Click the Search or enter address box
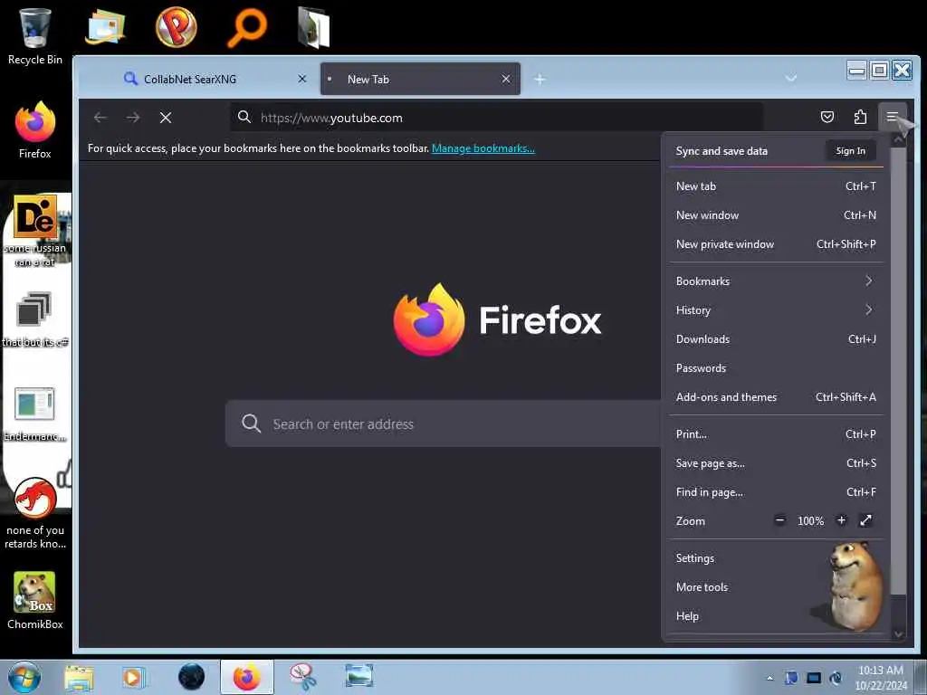Screen dimensions: 927x695 [x=443, y=424]
